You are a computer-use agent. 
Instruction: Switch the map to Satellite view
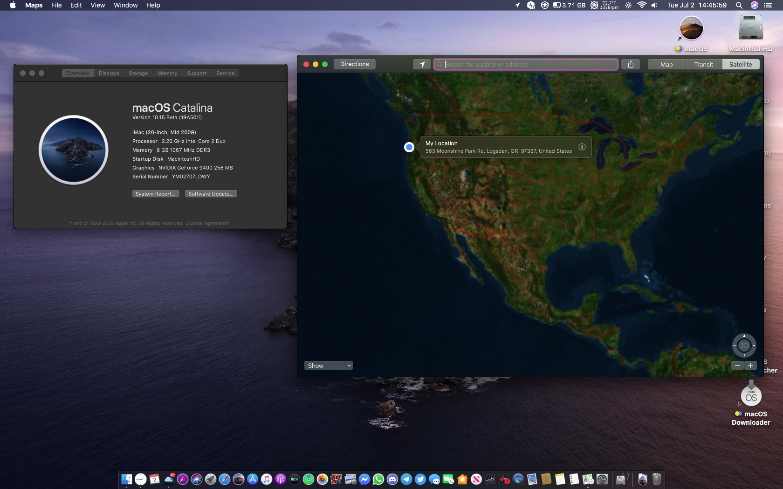coord(741,64)
